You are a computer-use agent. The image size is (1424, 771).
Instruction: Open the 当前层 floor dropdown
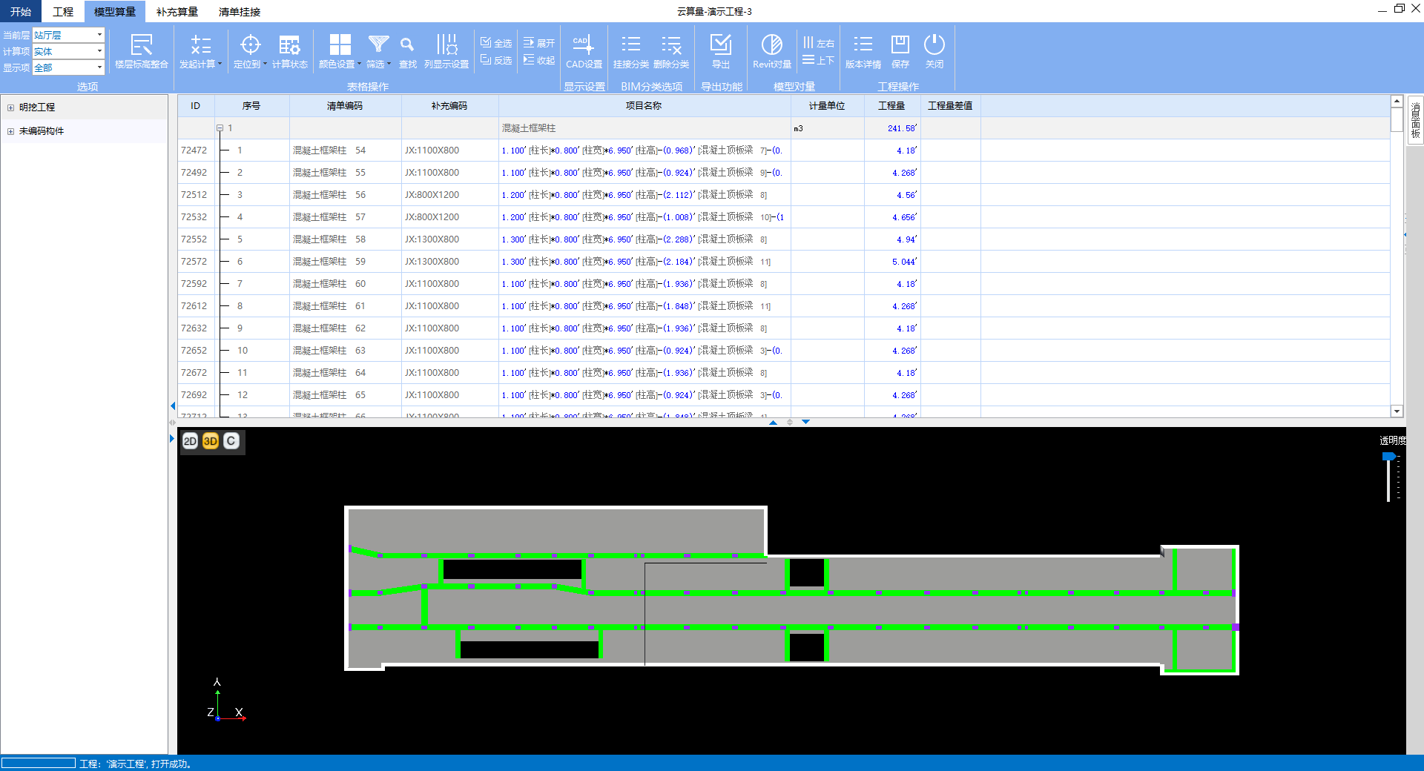click(99, 35)
